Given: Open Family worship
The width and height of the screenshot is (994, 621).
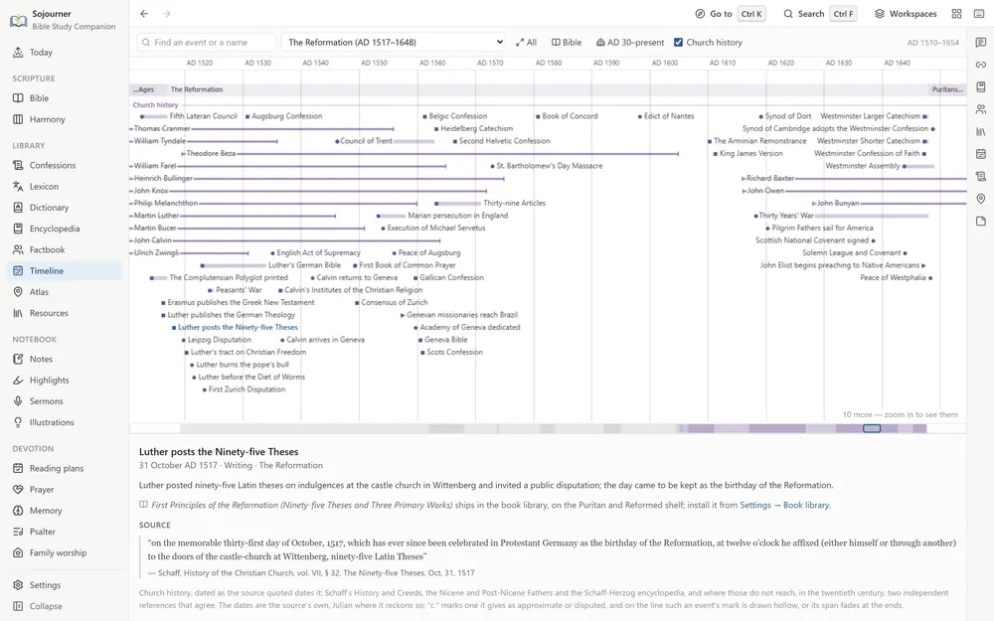Looking at the screenshot, I should (x=64, y=552).
